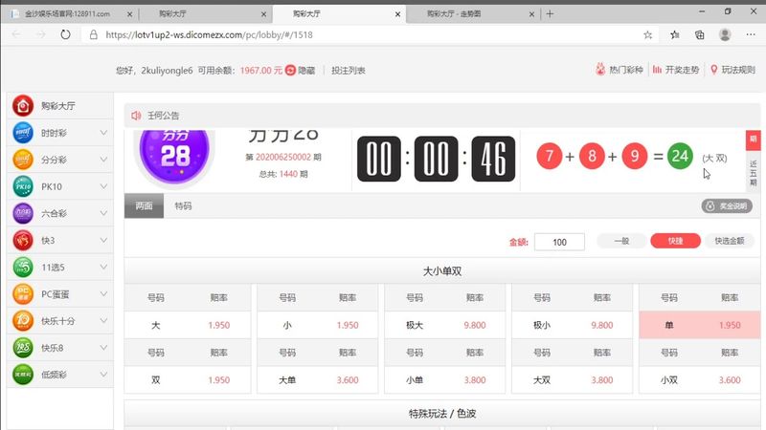
Task: Select the 快3 lottery icon
Action: pyautogui.click(x=23, y=241)
